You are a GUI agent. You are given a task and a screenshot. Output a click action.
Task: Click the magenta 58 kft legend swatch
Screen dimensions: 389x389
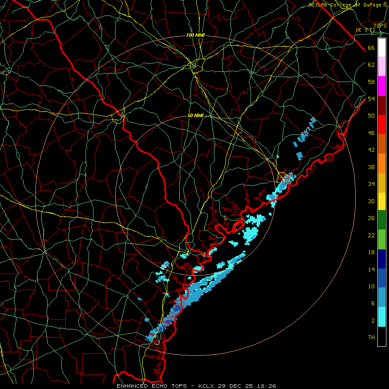[382, 86]
